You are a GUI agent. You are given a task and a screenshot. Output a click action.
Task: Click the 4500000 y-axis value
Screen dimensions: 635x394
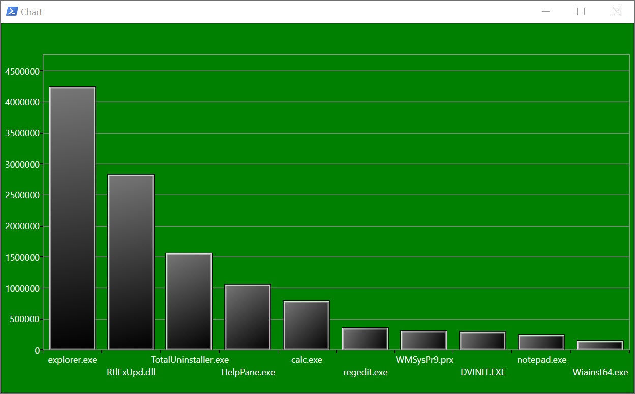[22, 71]
